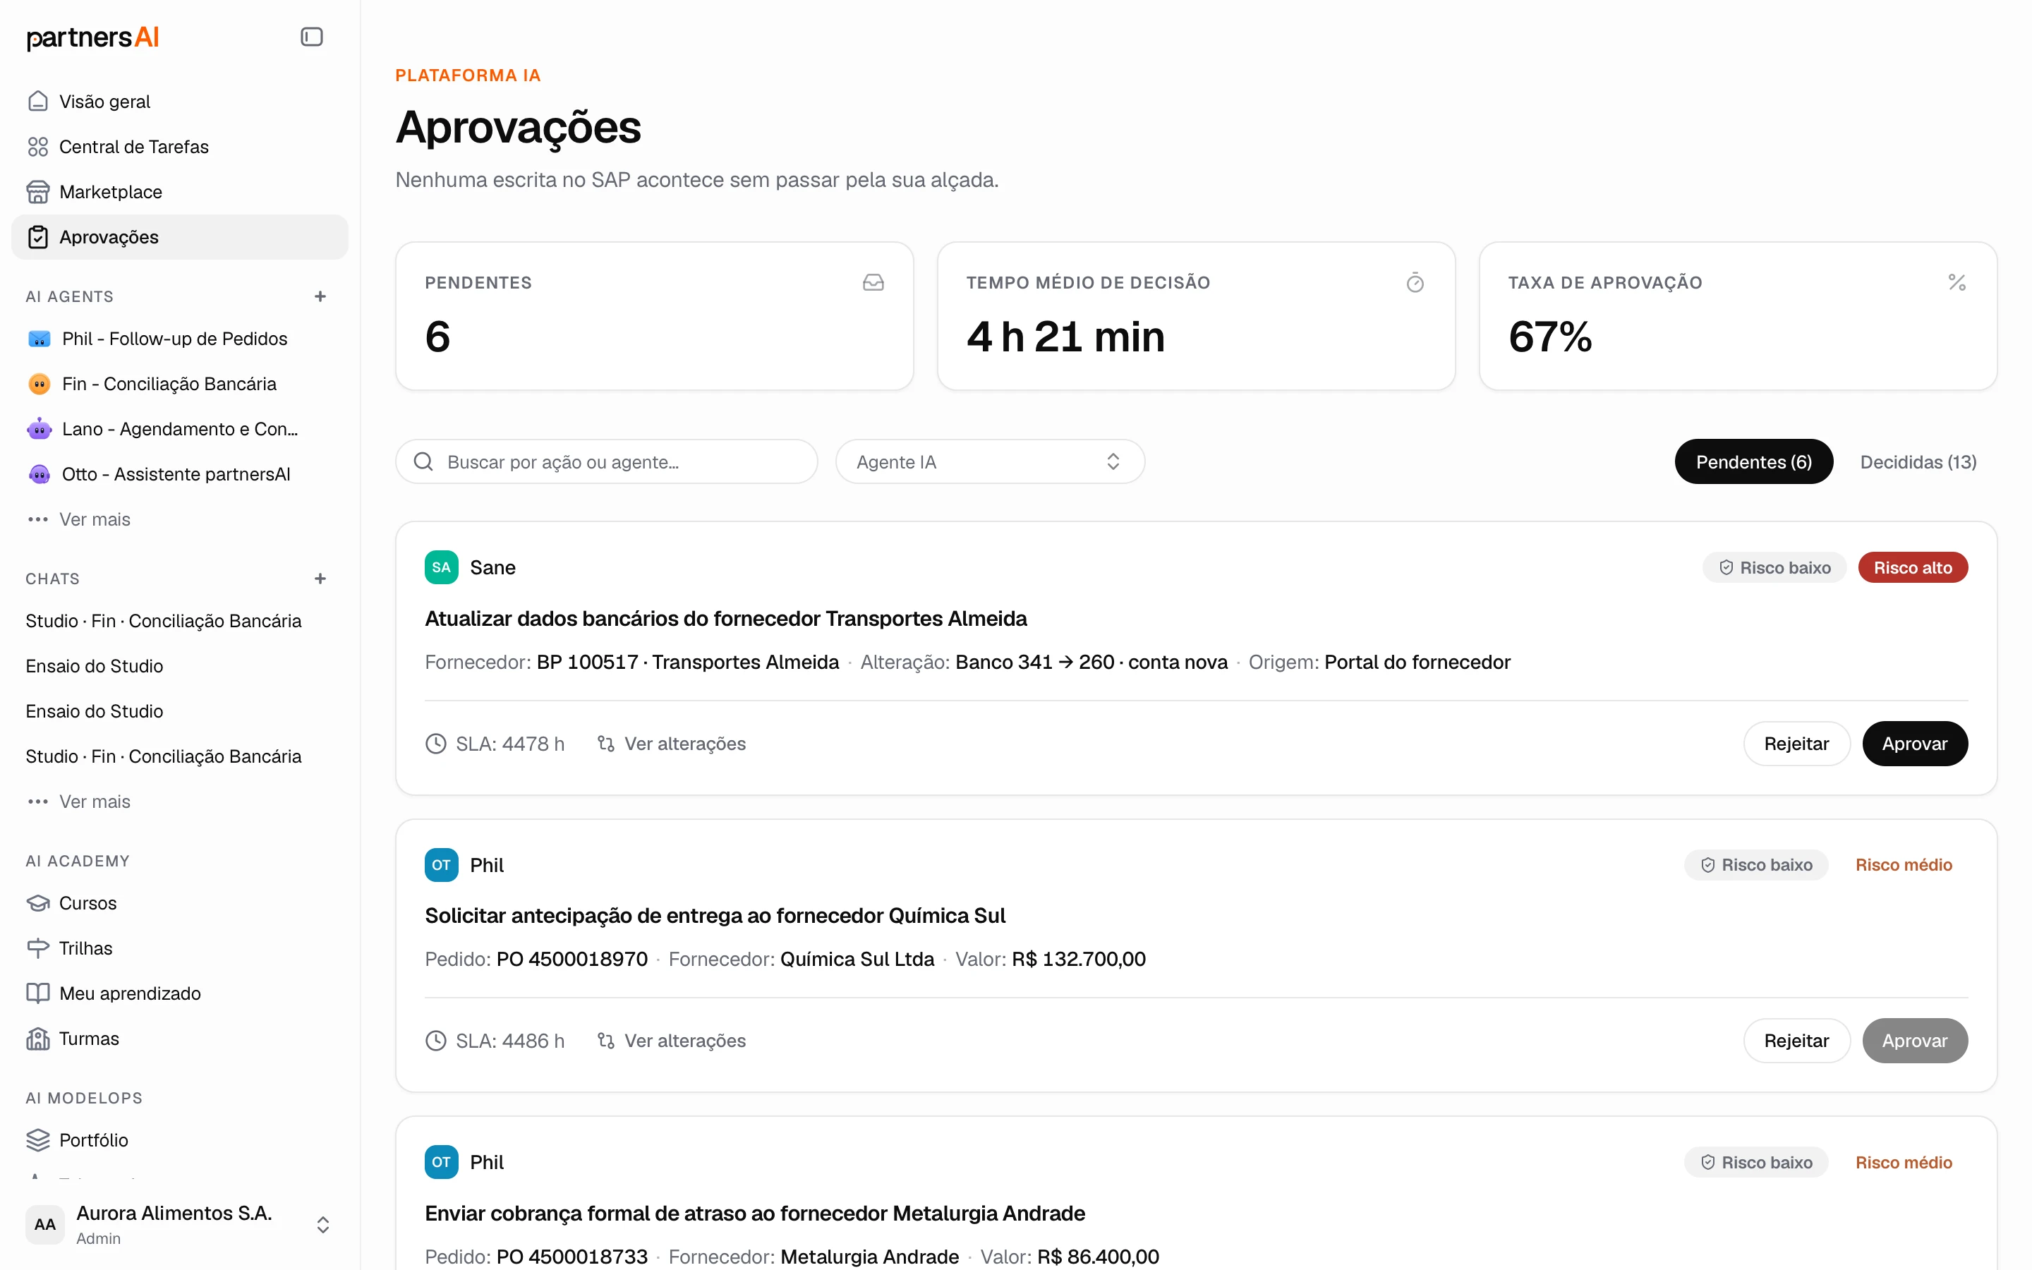Open Cursos in AI Academy

pyautogui.click(x=180, y=903)
